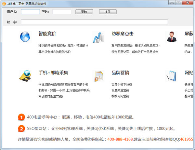
Task: Click the 百度知道营销 line
Action: coord(120,90)
